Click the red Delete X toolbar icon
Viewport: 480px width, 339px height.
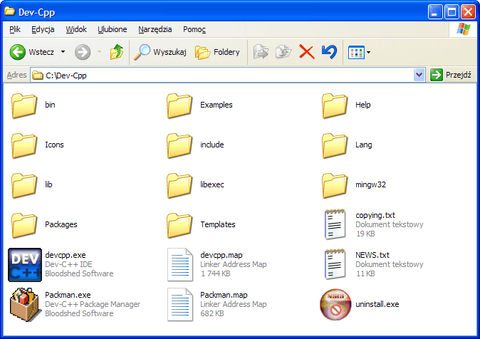306,52
